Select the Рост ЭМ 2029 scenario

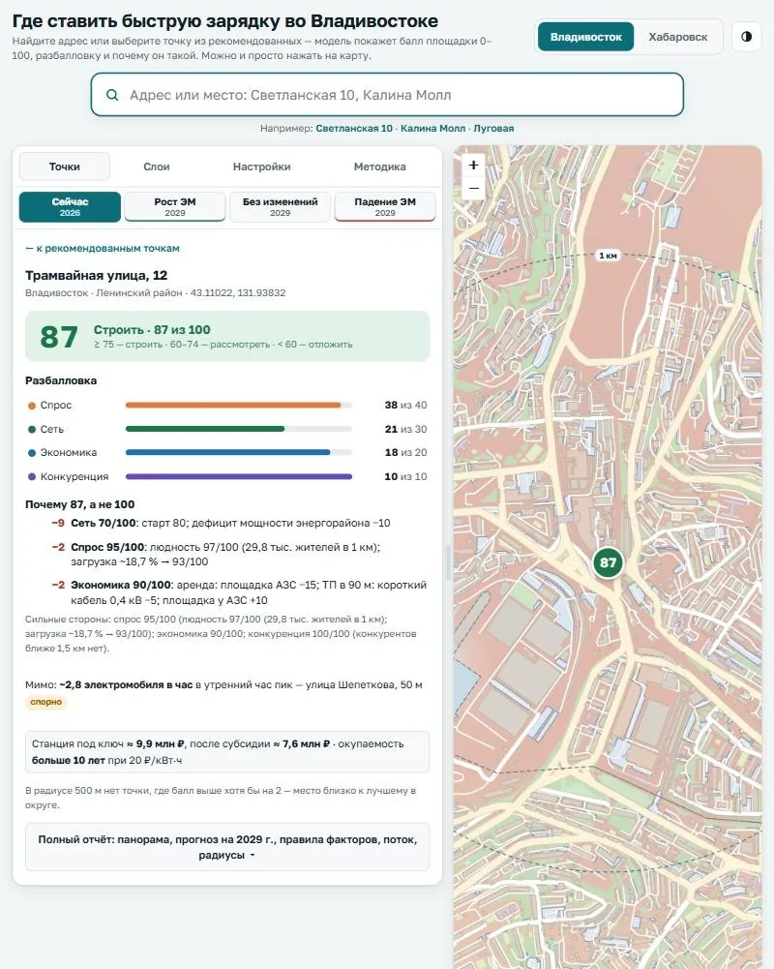coord(175,207)
